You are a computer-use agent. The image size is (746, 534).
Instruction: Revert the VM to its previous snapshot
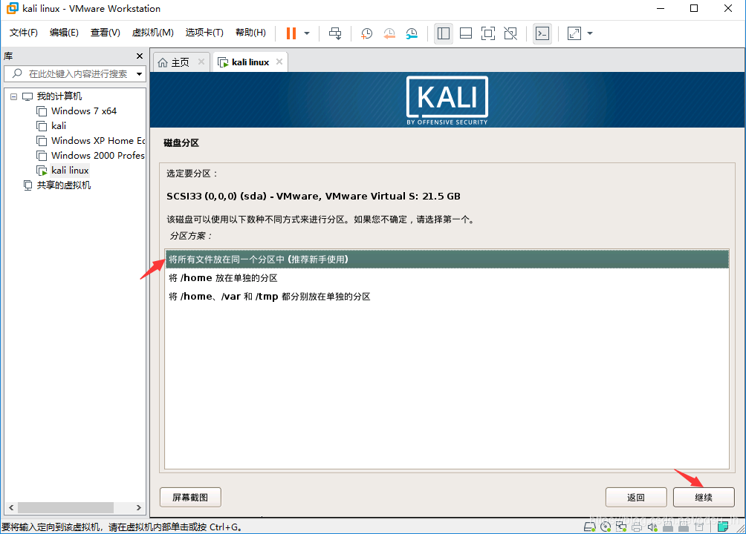(x=389, y=33)
